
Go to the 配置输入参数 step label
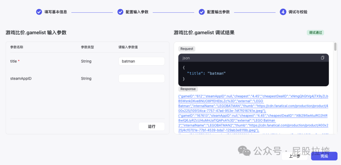coord(137,12)
